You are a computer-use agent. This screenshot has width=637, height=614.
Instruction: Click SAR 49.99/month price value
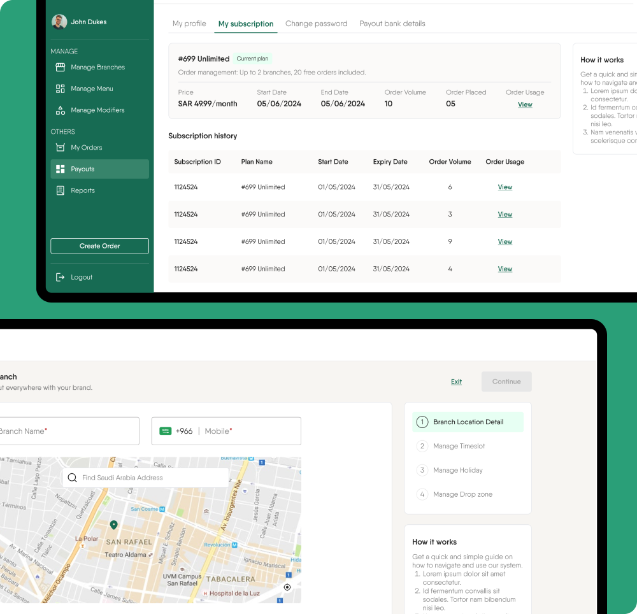click(x=208, y=104)
